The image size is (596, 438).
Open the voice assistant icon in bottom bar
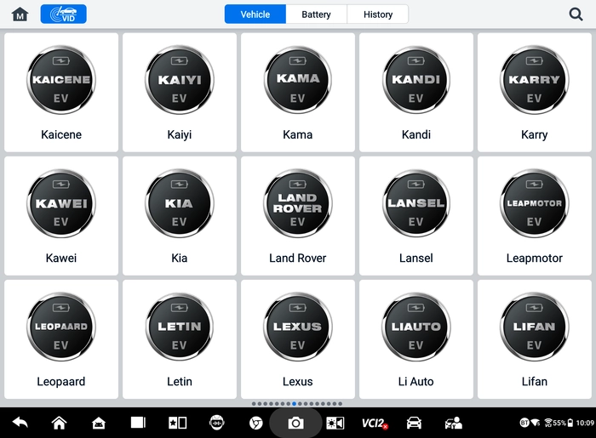pyautogui.click(x=216, y=423)
